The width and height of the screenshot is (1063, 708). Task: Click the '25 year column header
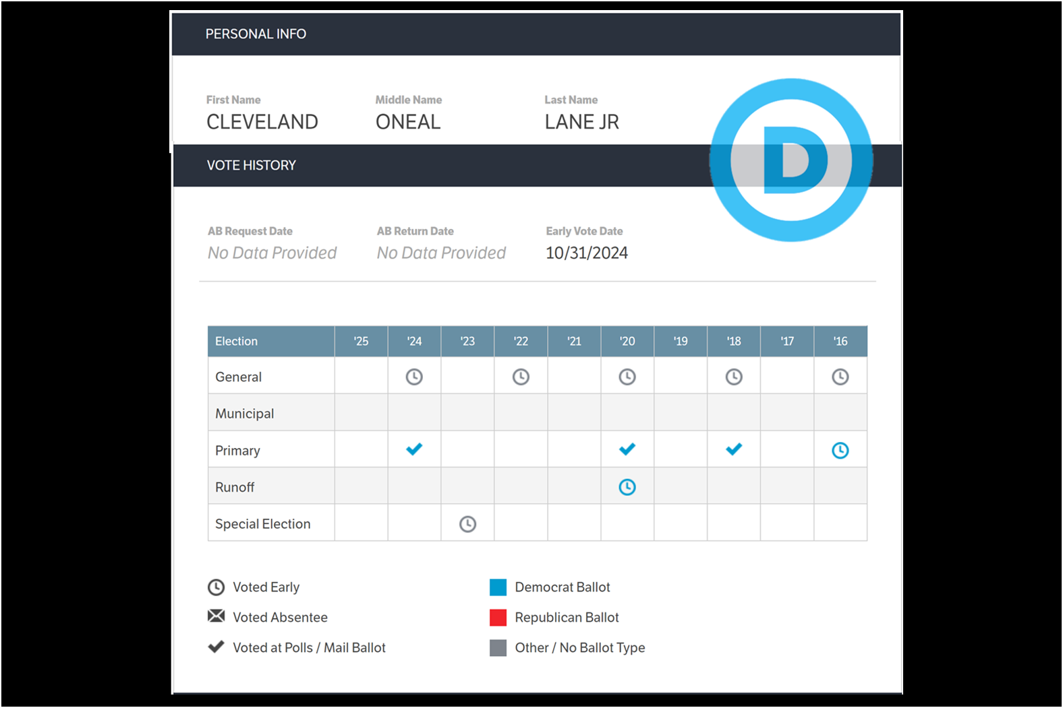click(x=361, y=342)
